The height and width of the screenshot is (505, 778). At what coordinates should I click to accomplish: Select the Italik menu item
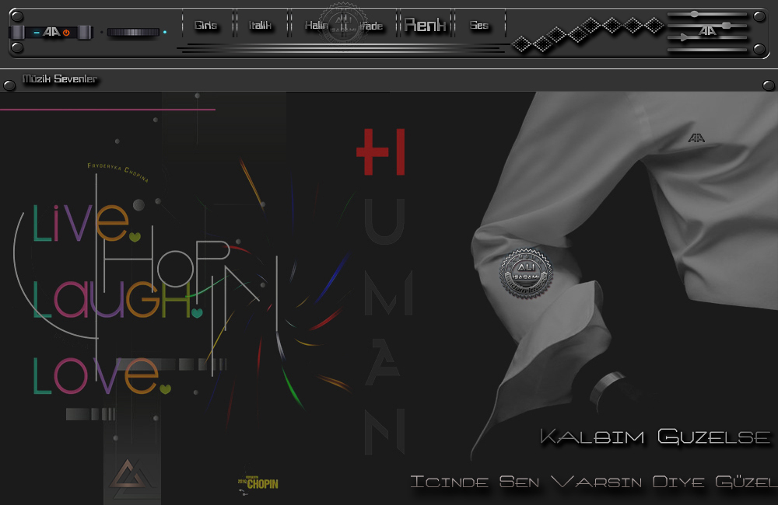(260, 26)
